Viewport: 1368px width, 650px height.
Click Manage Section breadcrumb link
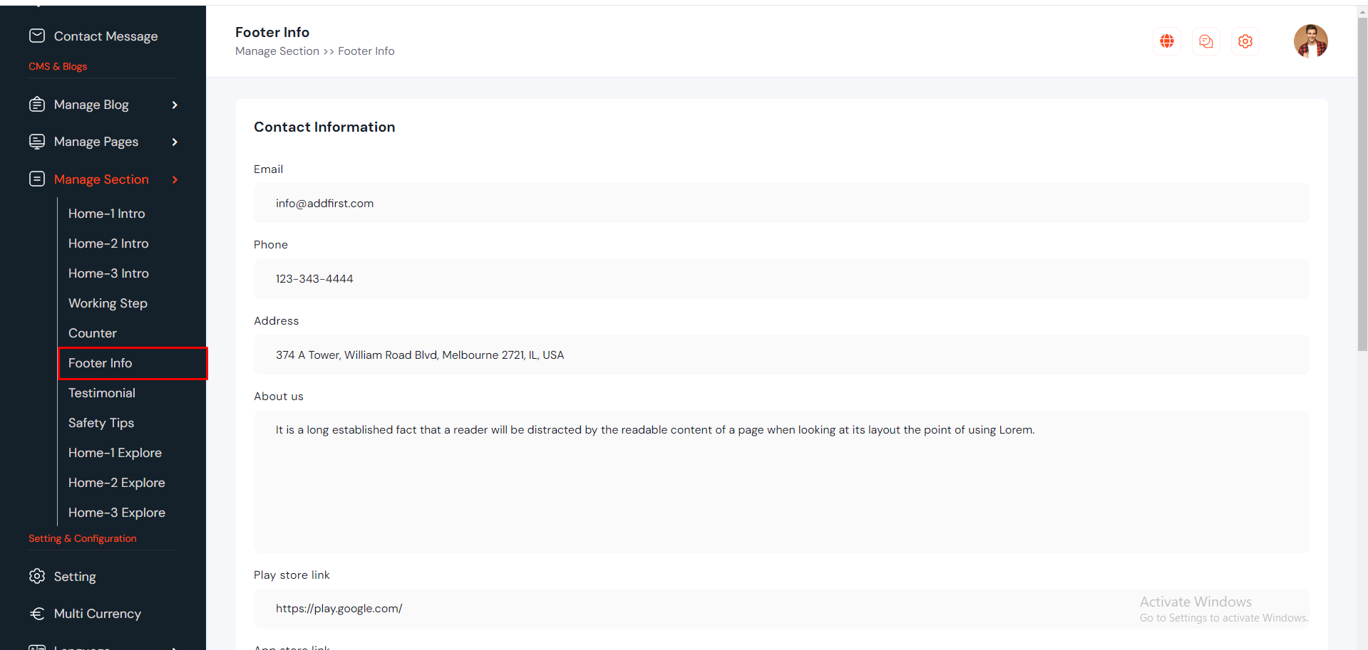(x=277, y=51)
